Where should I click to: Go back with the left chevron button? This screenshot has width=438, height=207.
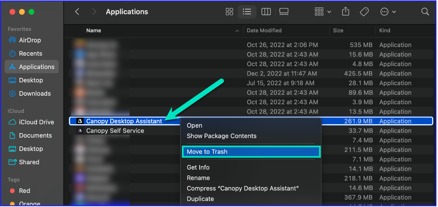coord(78,12)
